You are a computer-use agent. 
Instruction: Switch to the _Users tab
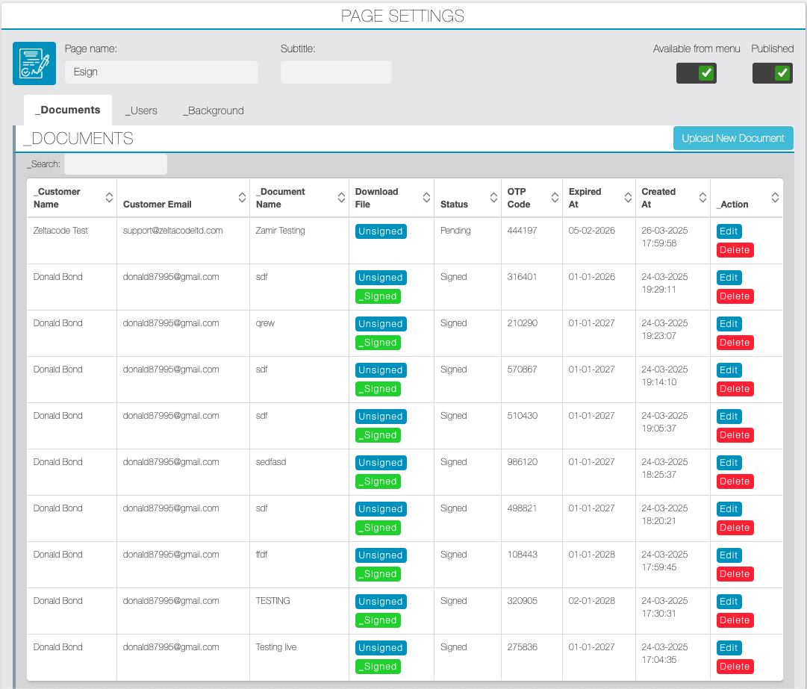141,110
